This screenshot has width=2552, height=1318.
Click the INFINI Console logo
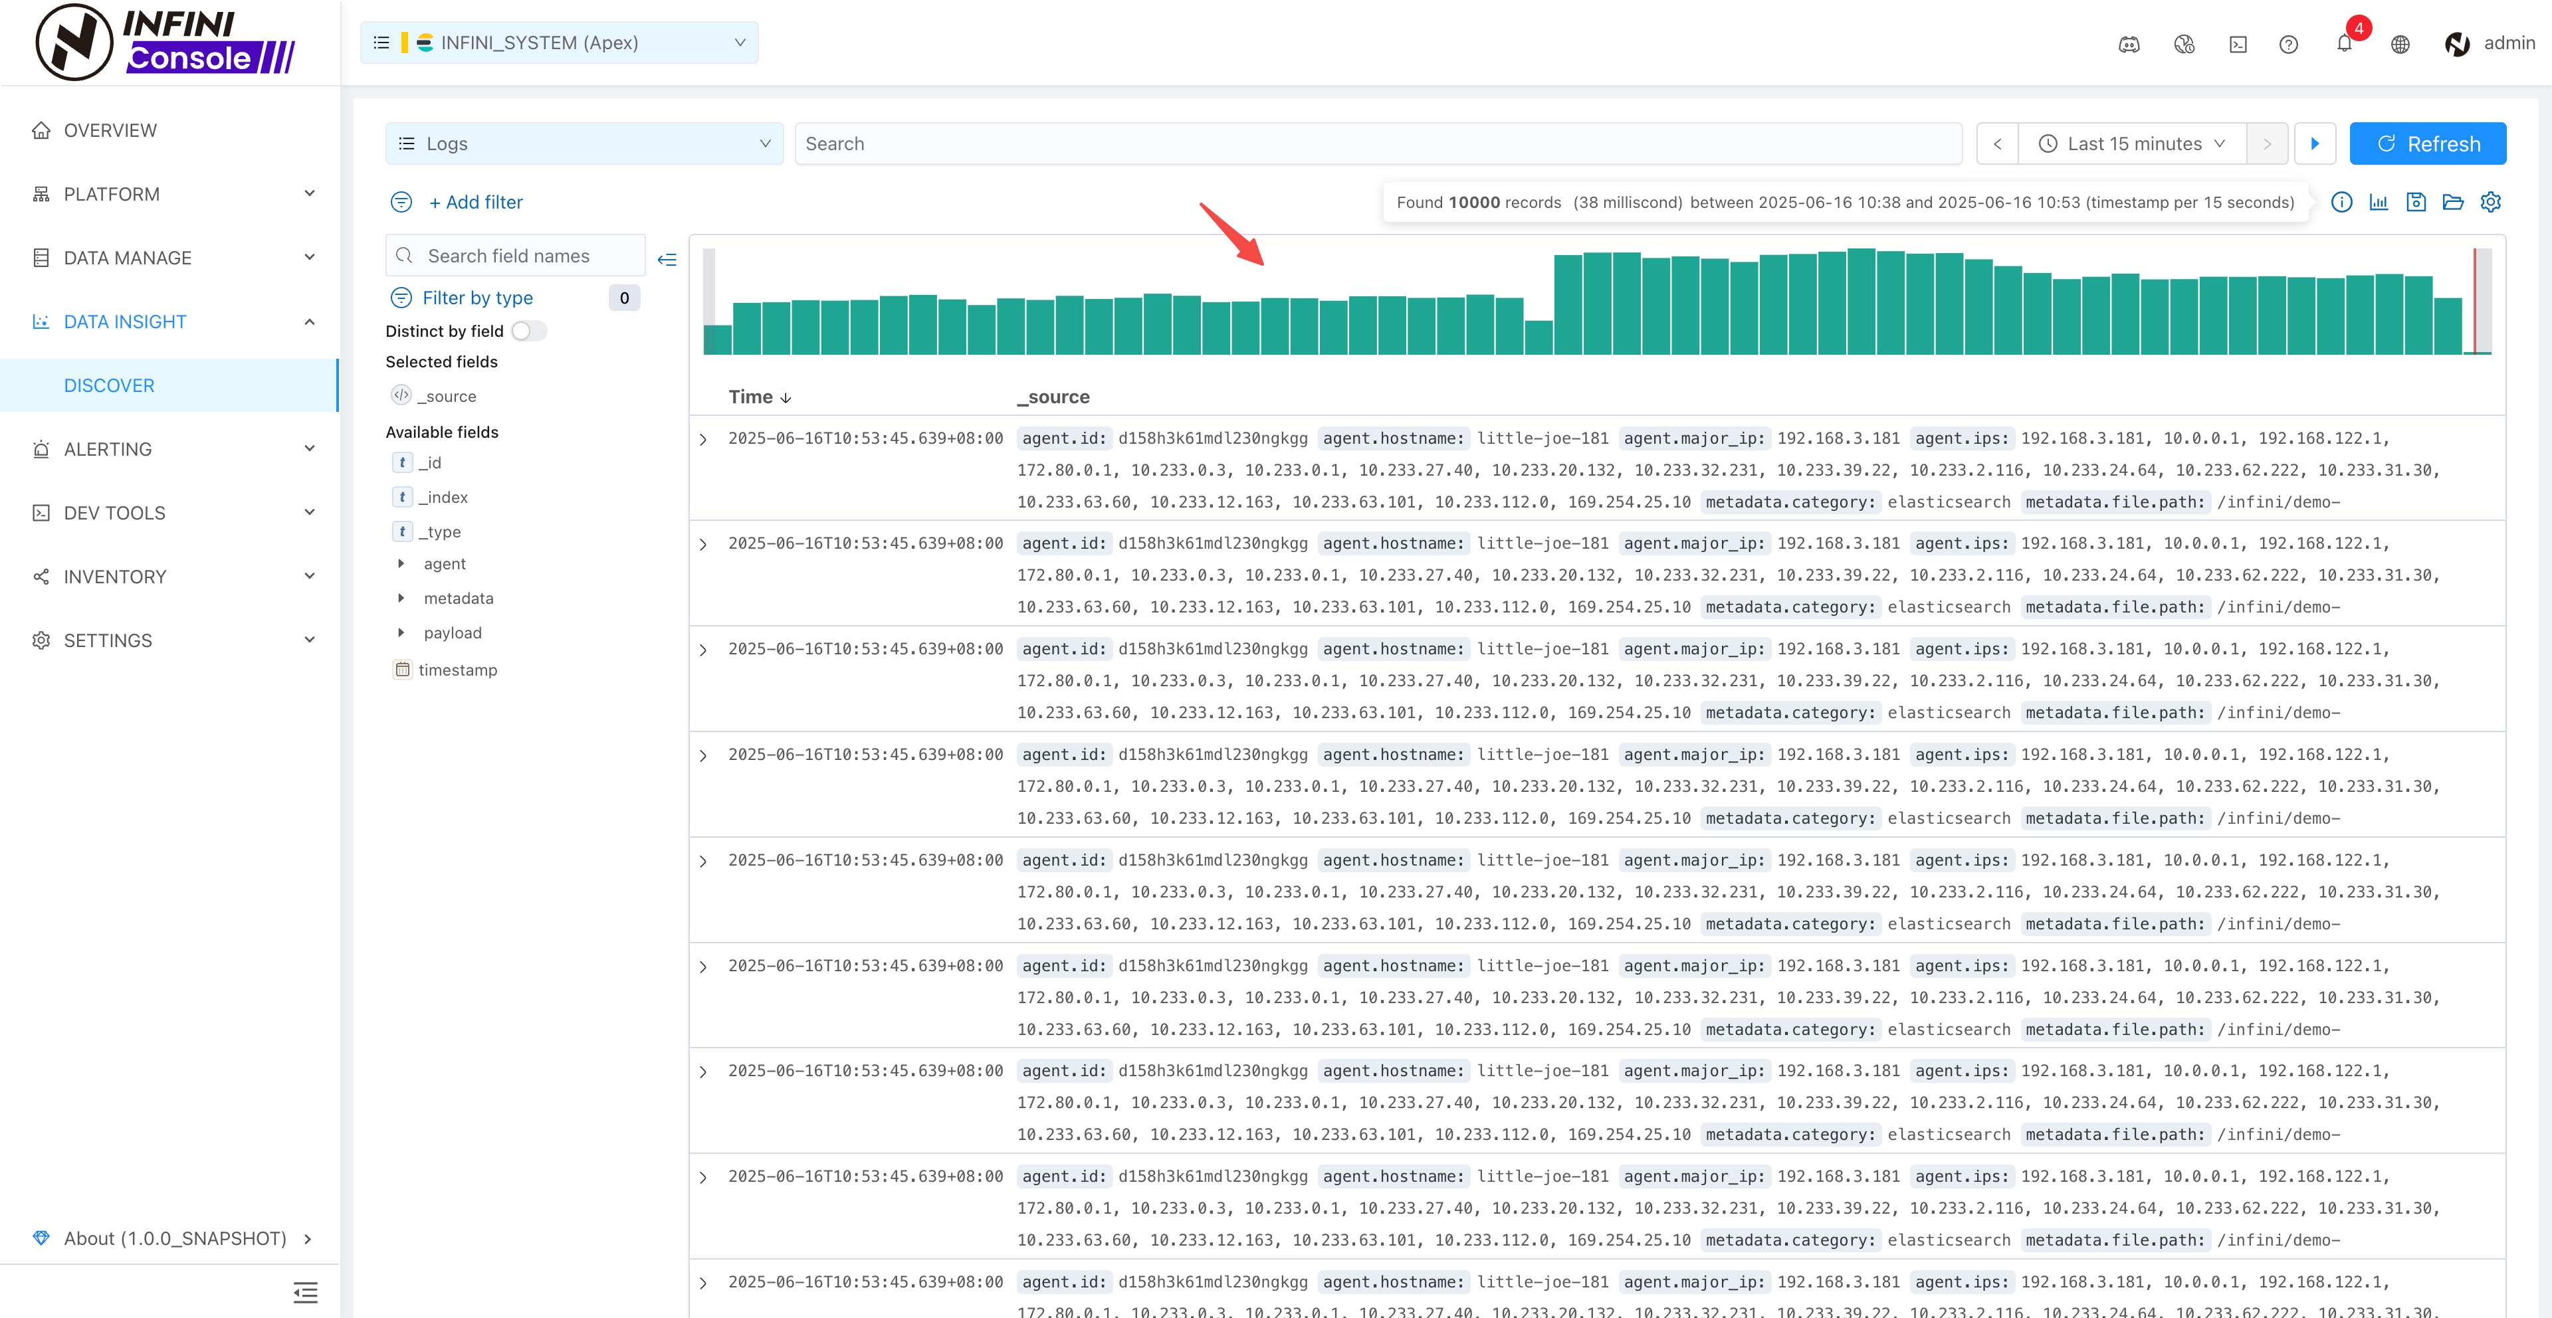click(x=165, y=43)
